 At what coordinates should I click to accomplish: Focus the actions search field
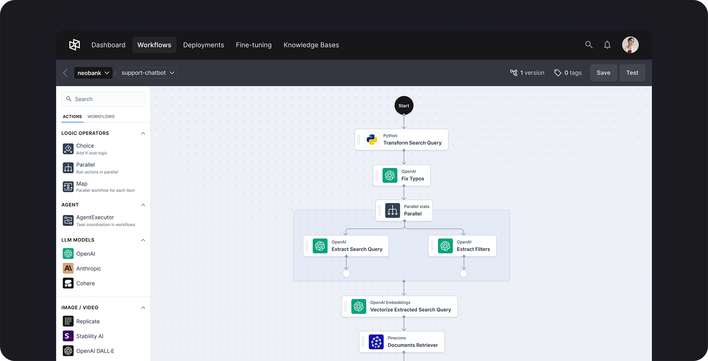pos(103,99)
